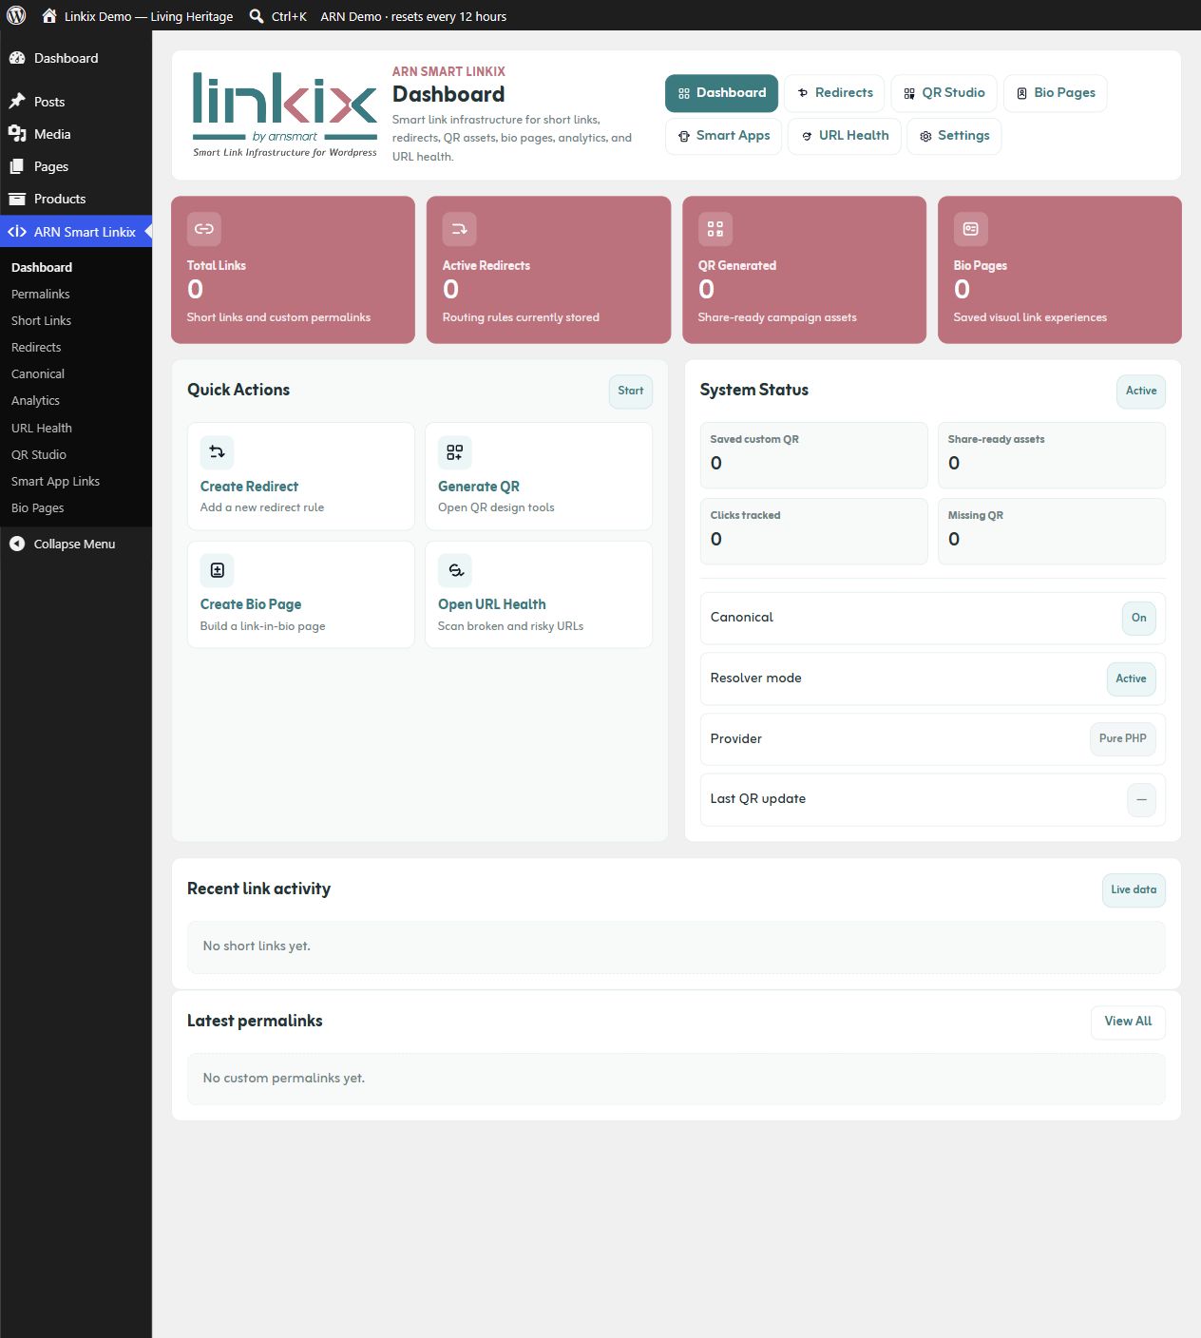The image size is (1201, 1338).
Task: Switch to the QR Studio tab
Action: 944,93
